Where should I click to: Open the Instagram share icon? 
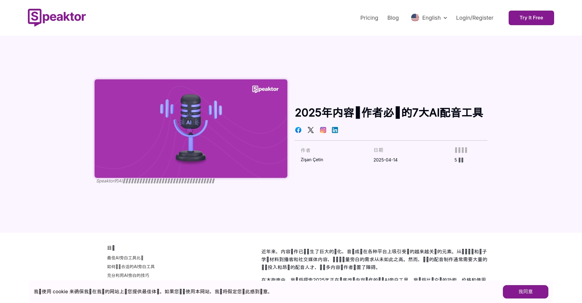323,130
